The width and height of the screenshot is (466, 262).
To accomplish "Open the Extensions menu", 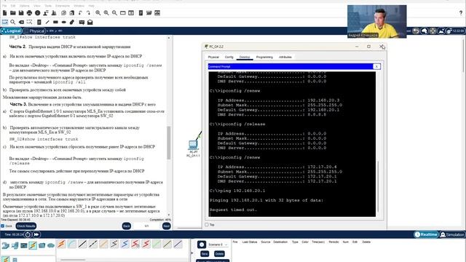I will click(63, 6).
